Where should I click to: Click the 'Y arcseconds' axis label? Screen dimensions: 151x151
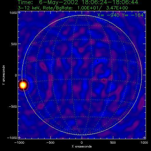tap(4, 75)
